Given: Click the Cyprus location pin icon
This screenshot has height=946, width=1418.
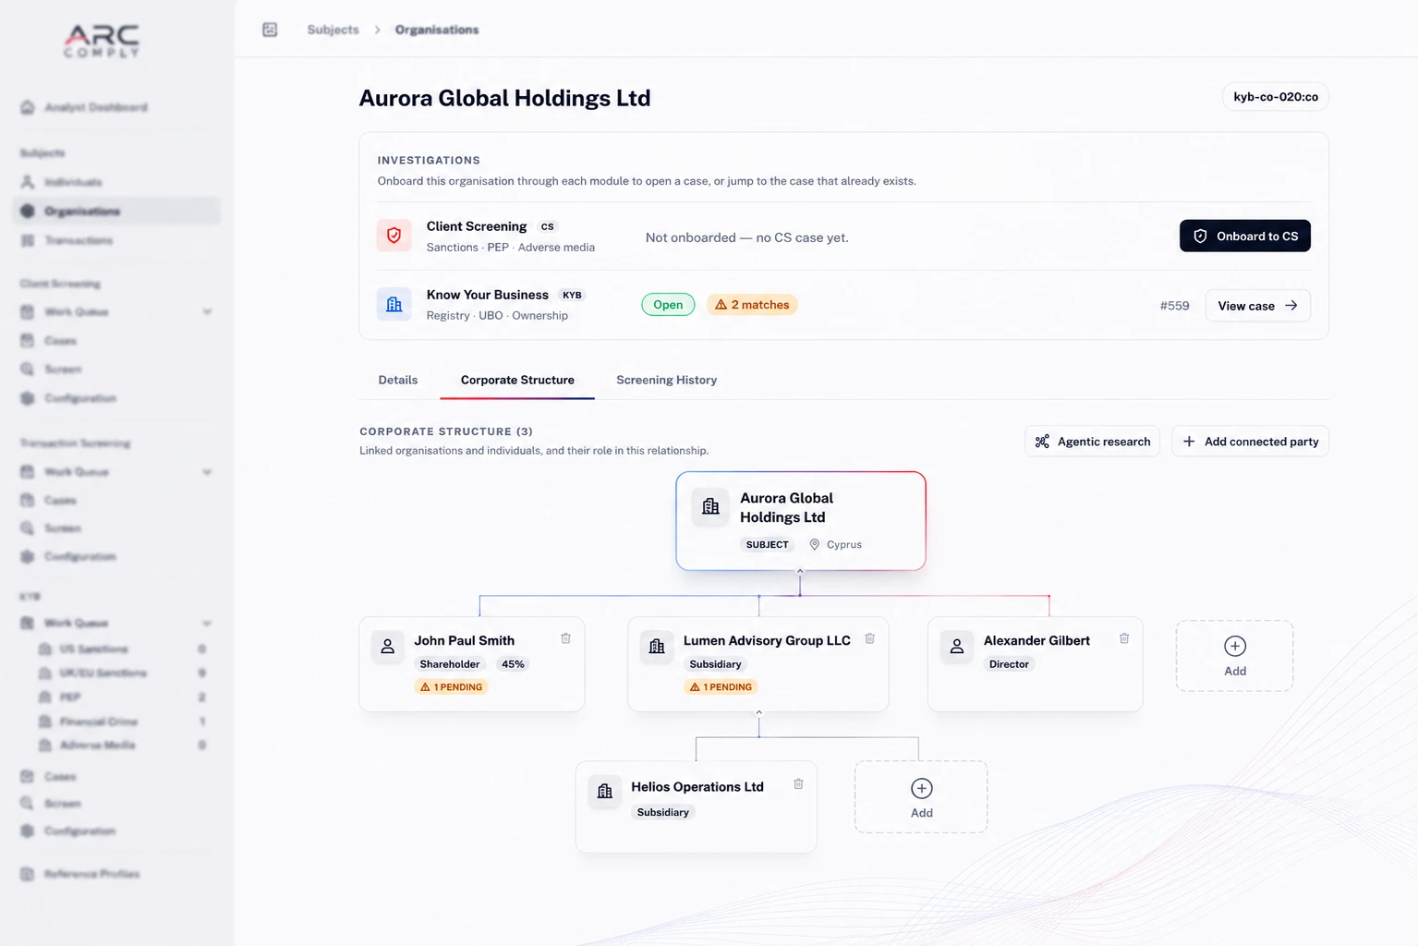Looking at the screenshot, I should point(814,544).
